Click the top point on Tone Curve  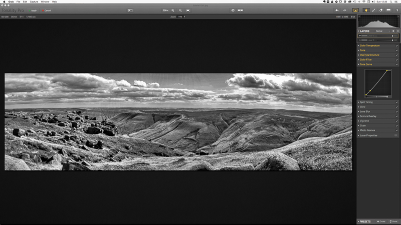[387, 70]
